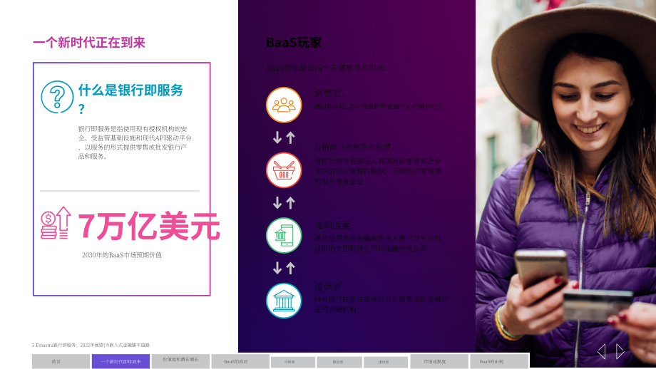Click the 什么是银行即服务 heading
This screenshot has height=369, width=656.
pyautogui.click(x=130, y=99)
